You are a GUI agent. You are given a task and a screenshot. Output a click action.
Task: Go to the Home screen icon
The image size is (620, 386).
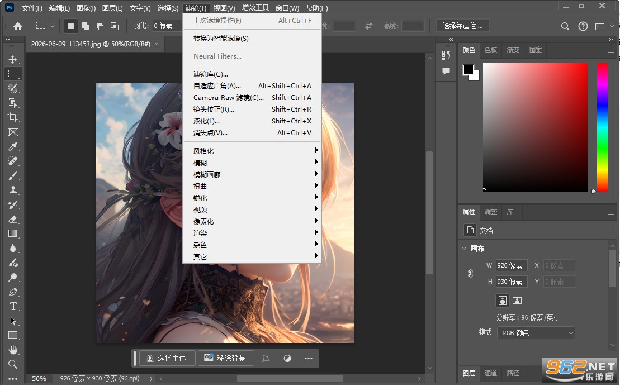tap(18, 26)
